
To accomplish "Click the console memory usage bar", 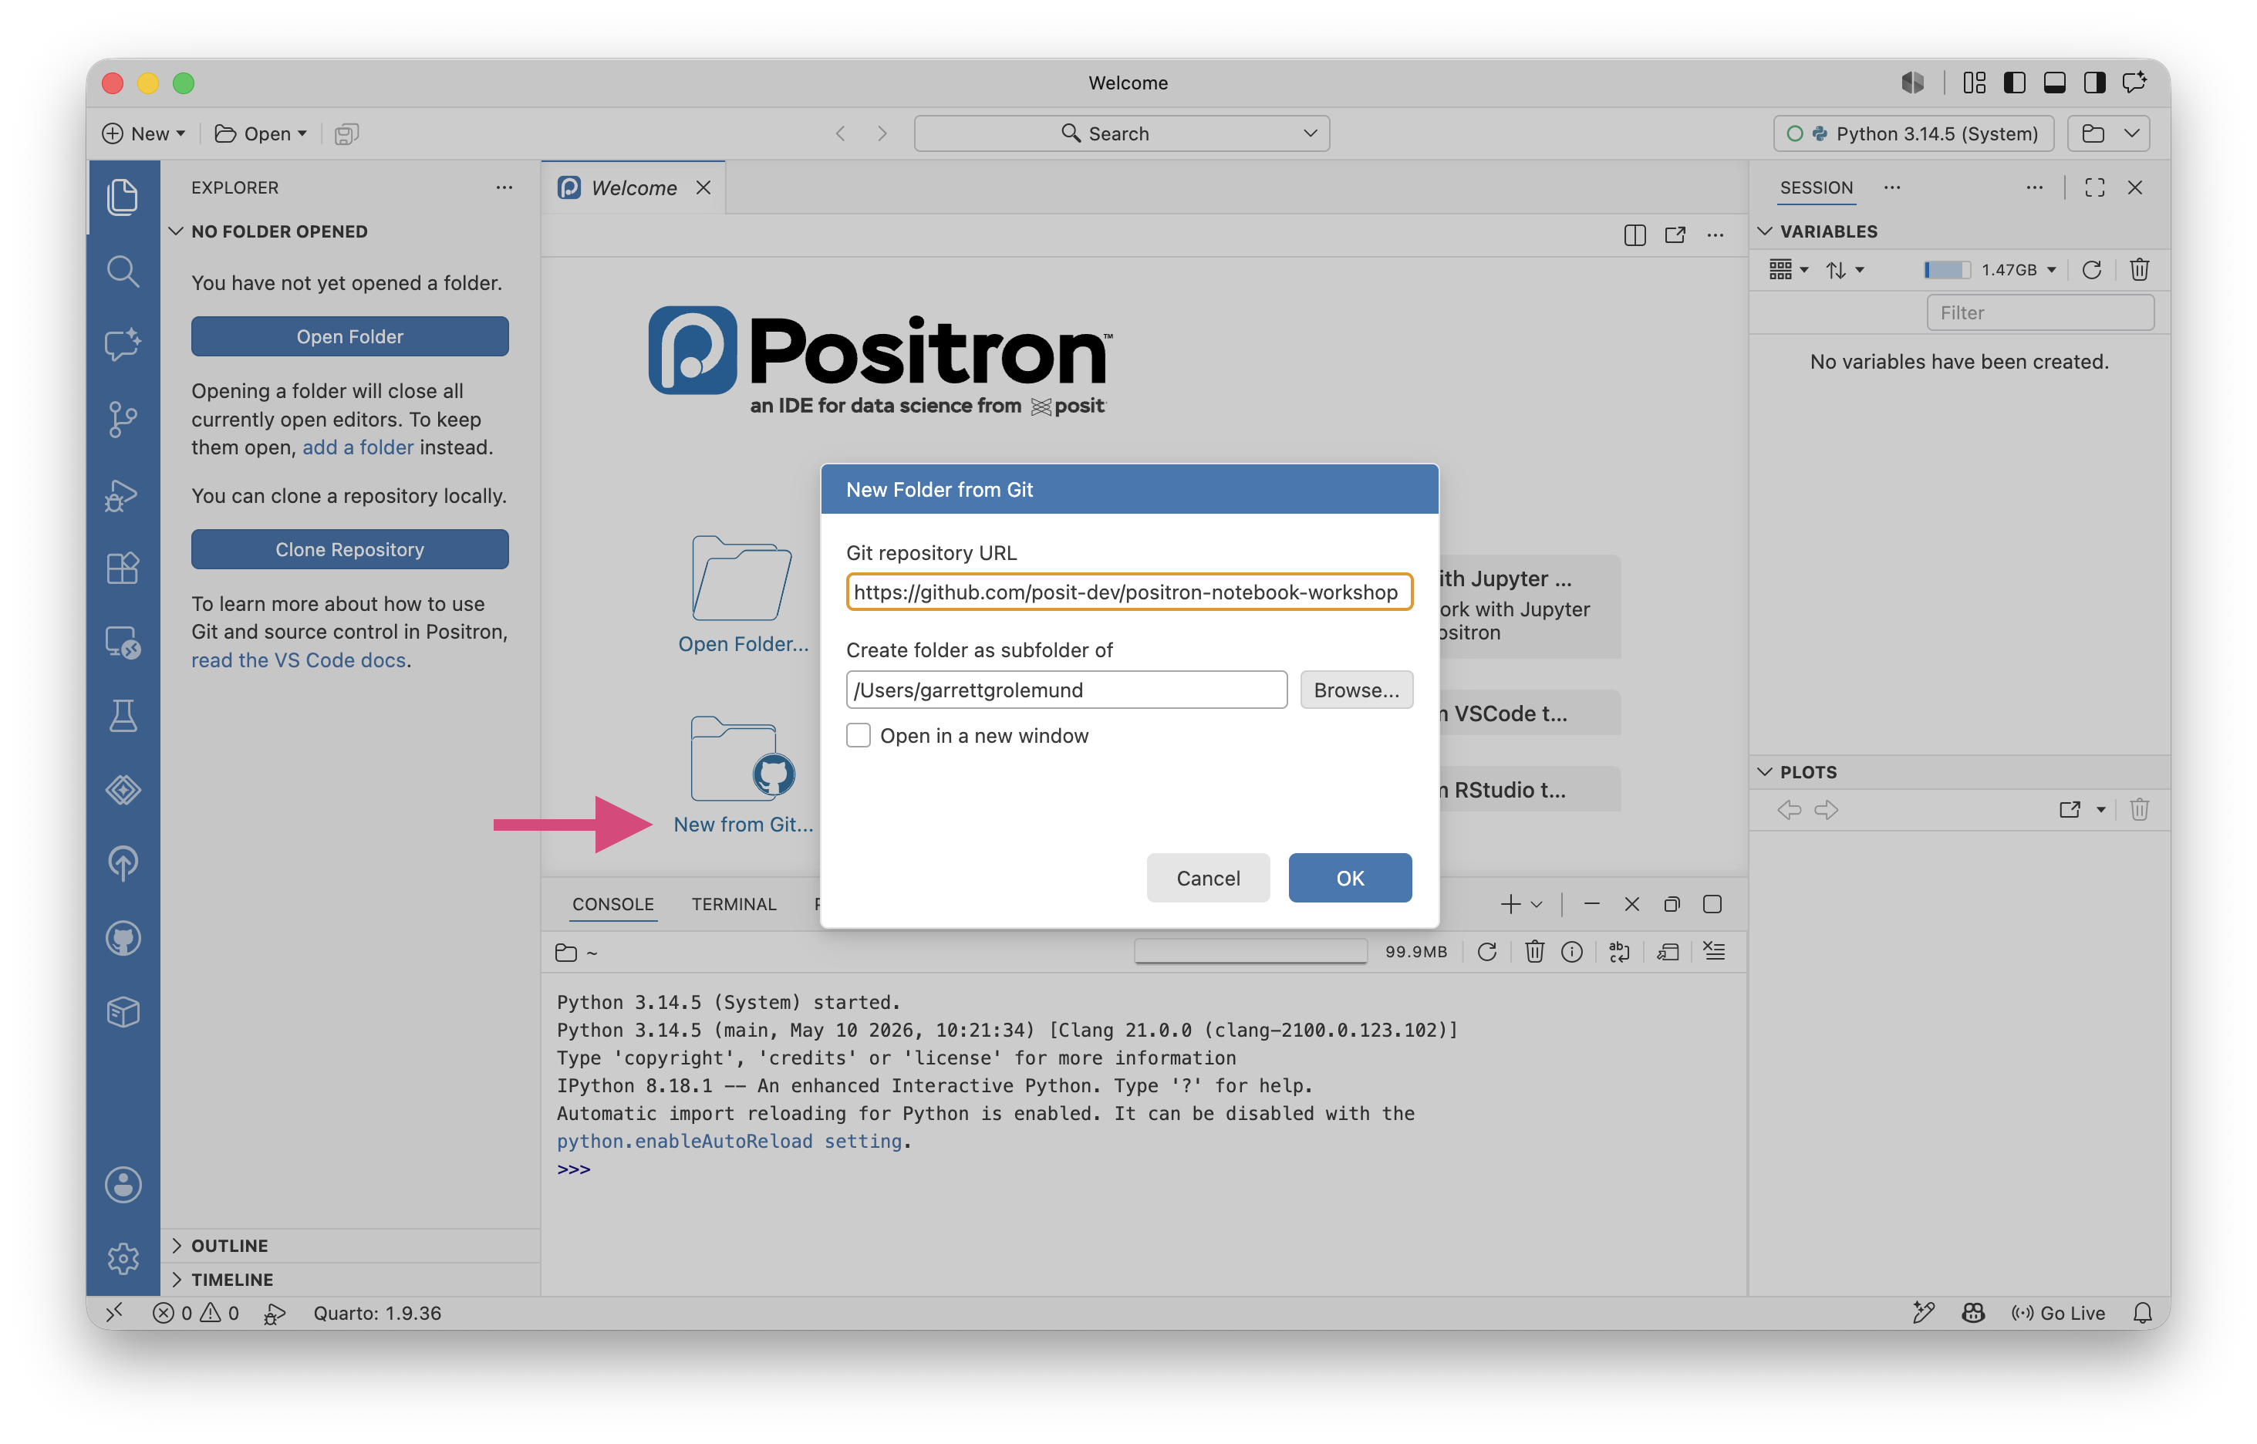I will pos(1250,952).
